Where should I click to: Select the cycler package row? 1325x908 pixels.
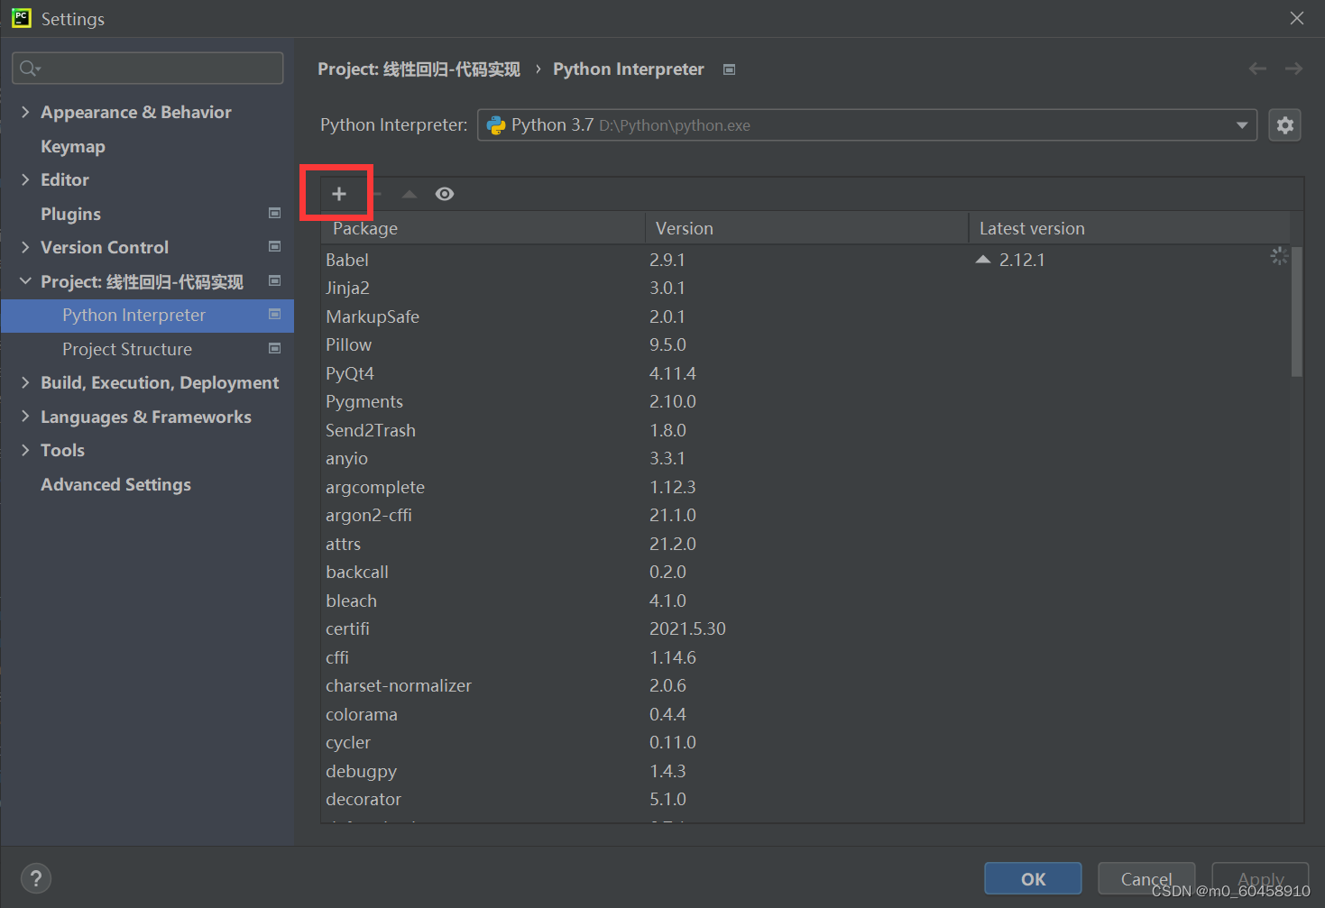point(805,742)
